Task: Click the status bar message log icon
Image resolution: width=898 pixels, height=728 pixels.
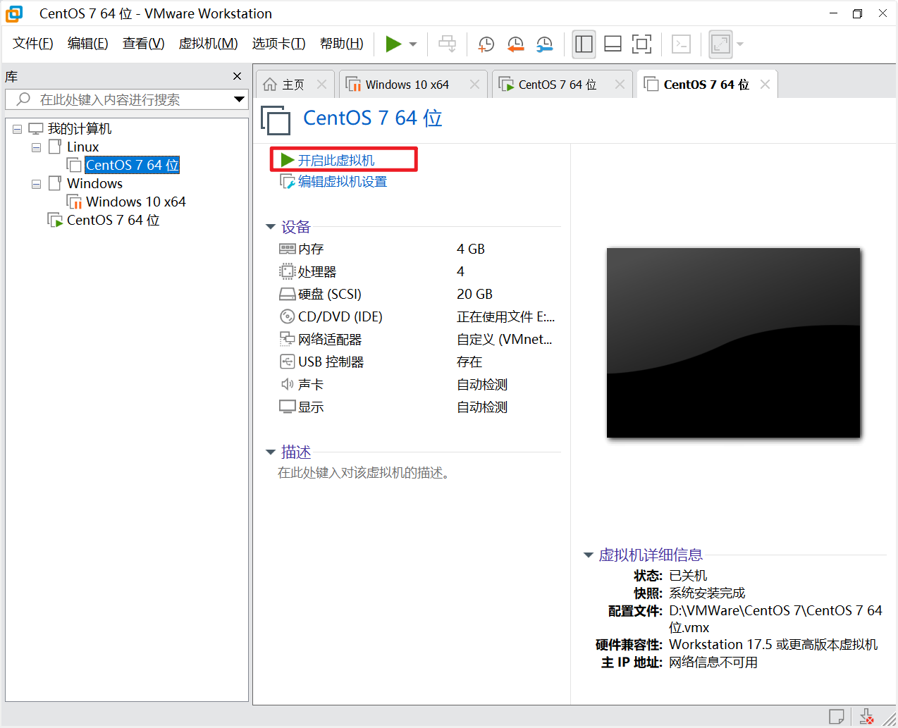Action: click(x=837, y=717)
